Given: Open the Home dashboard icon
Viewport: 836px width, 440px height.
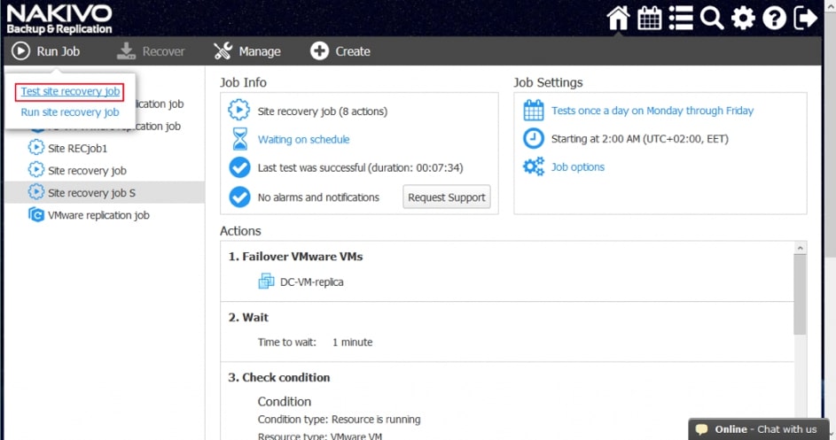Looking at the screenshot, I should [619, 18].
